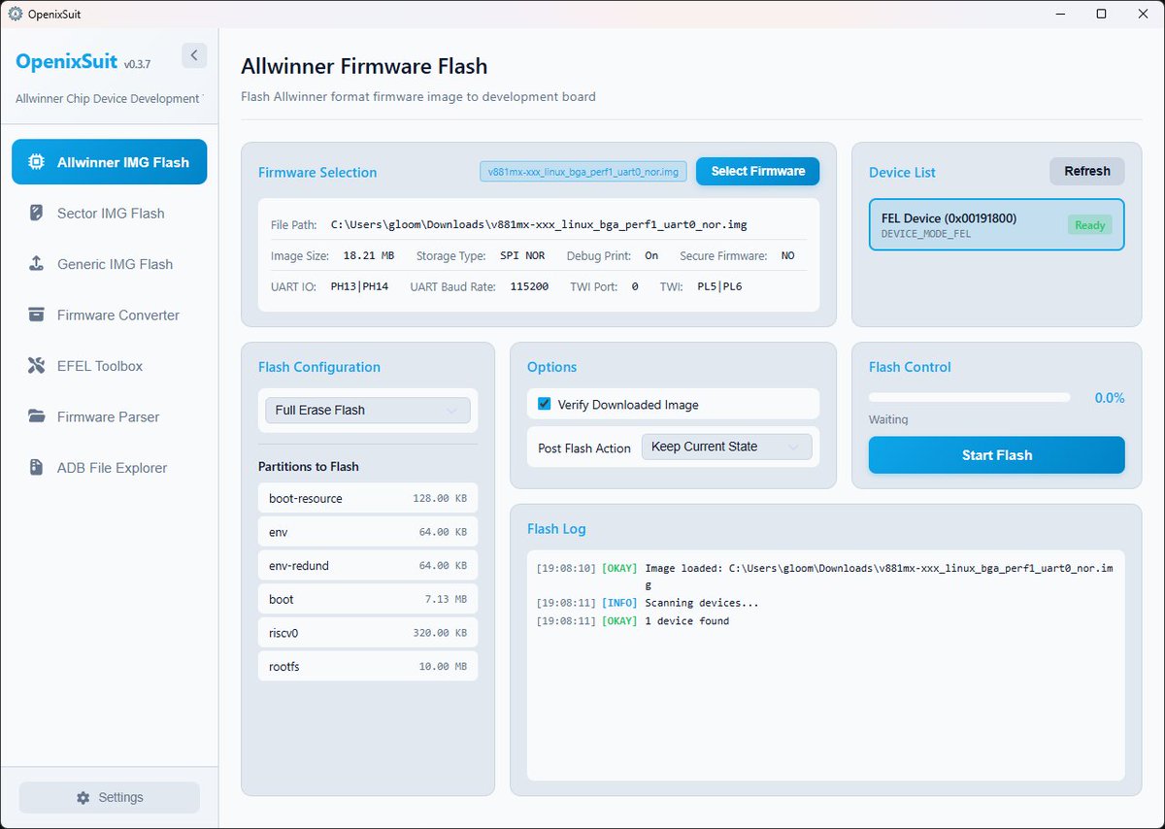1165x829 pixels.
Task: Click the env partition row
Action: (x=367, y=532)
